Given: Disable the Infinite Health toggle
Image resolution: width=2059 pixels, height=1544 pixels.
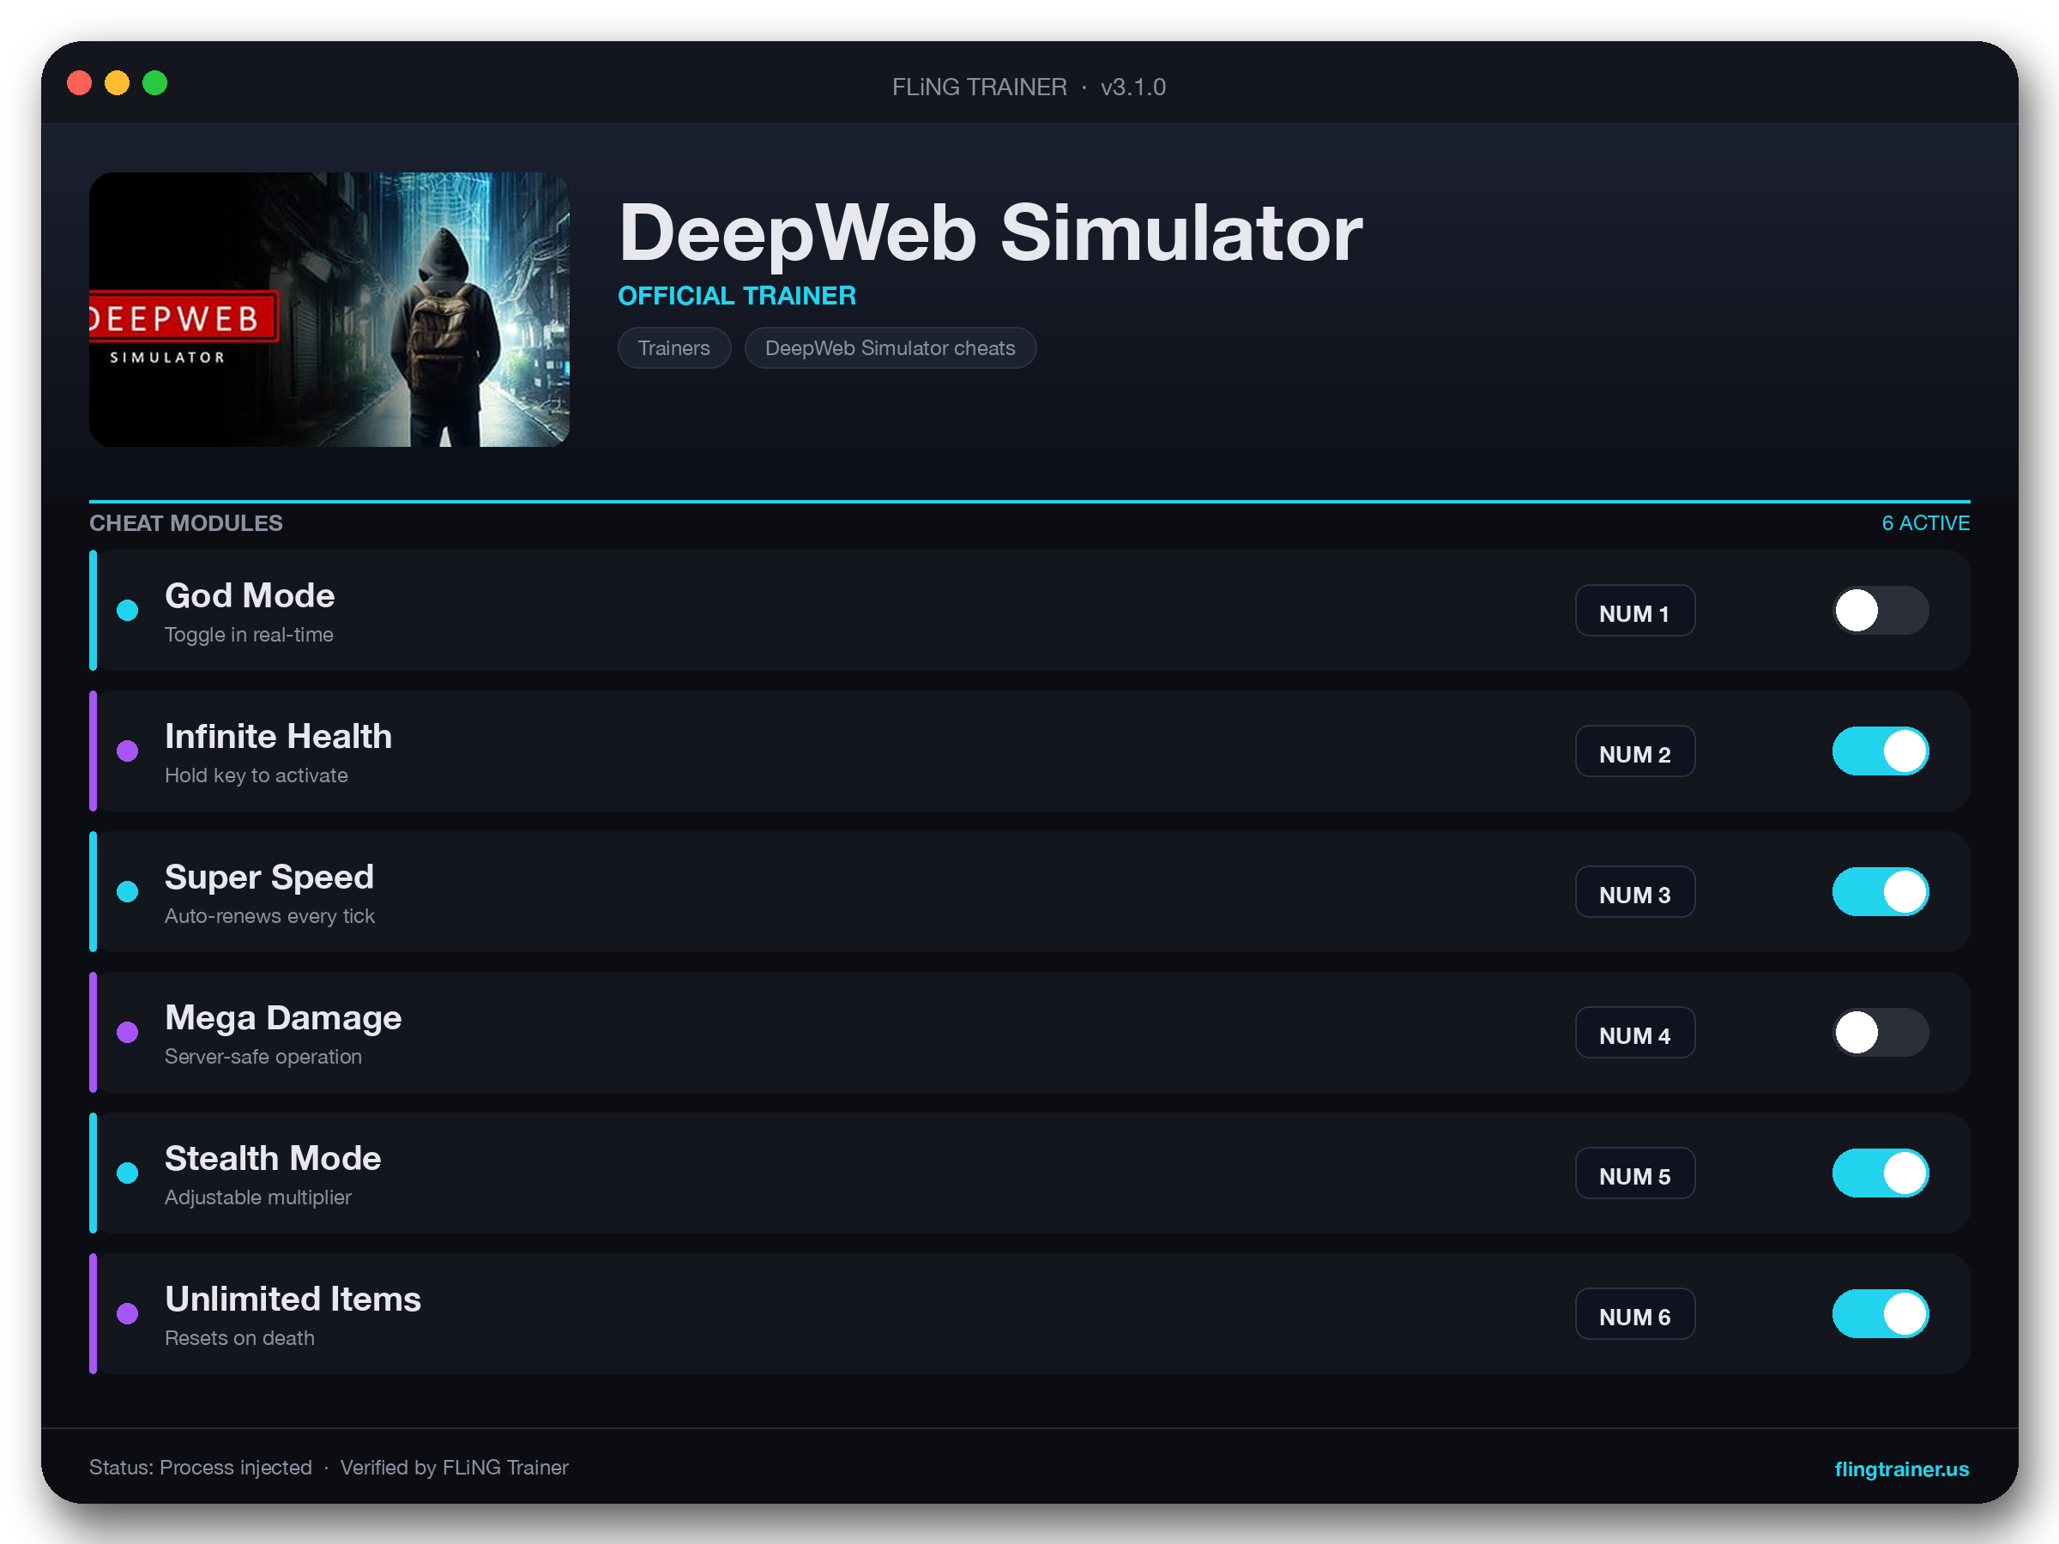Looking at the screenshot, I should [x=1881, y=751].
